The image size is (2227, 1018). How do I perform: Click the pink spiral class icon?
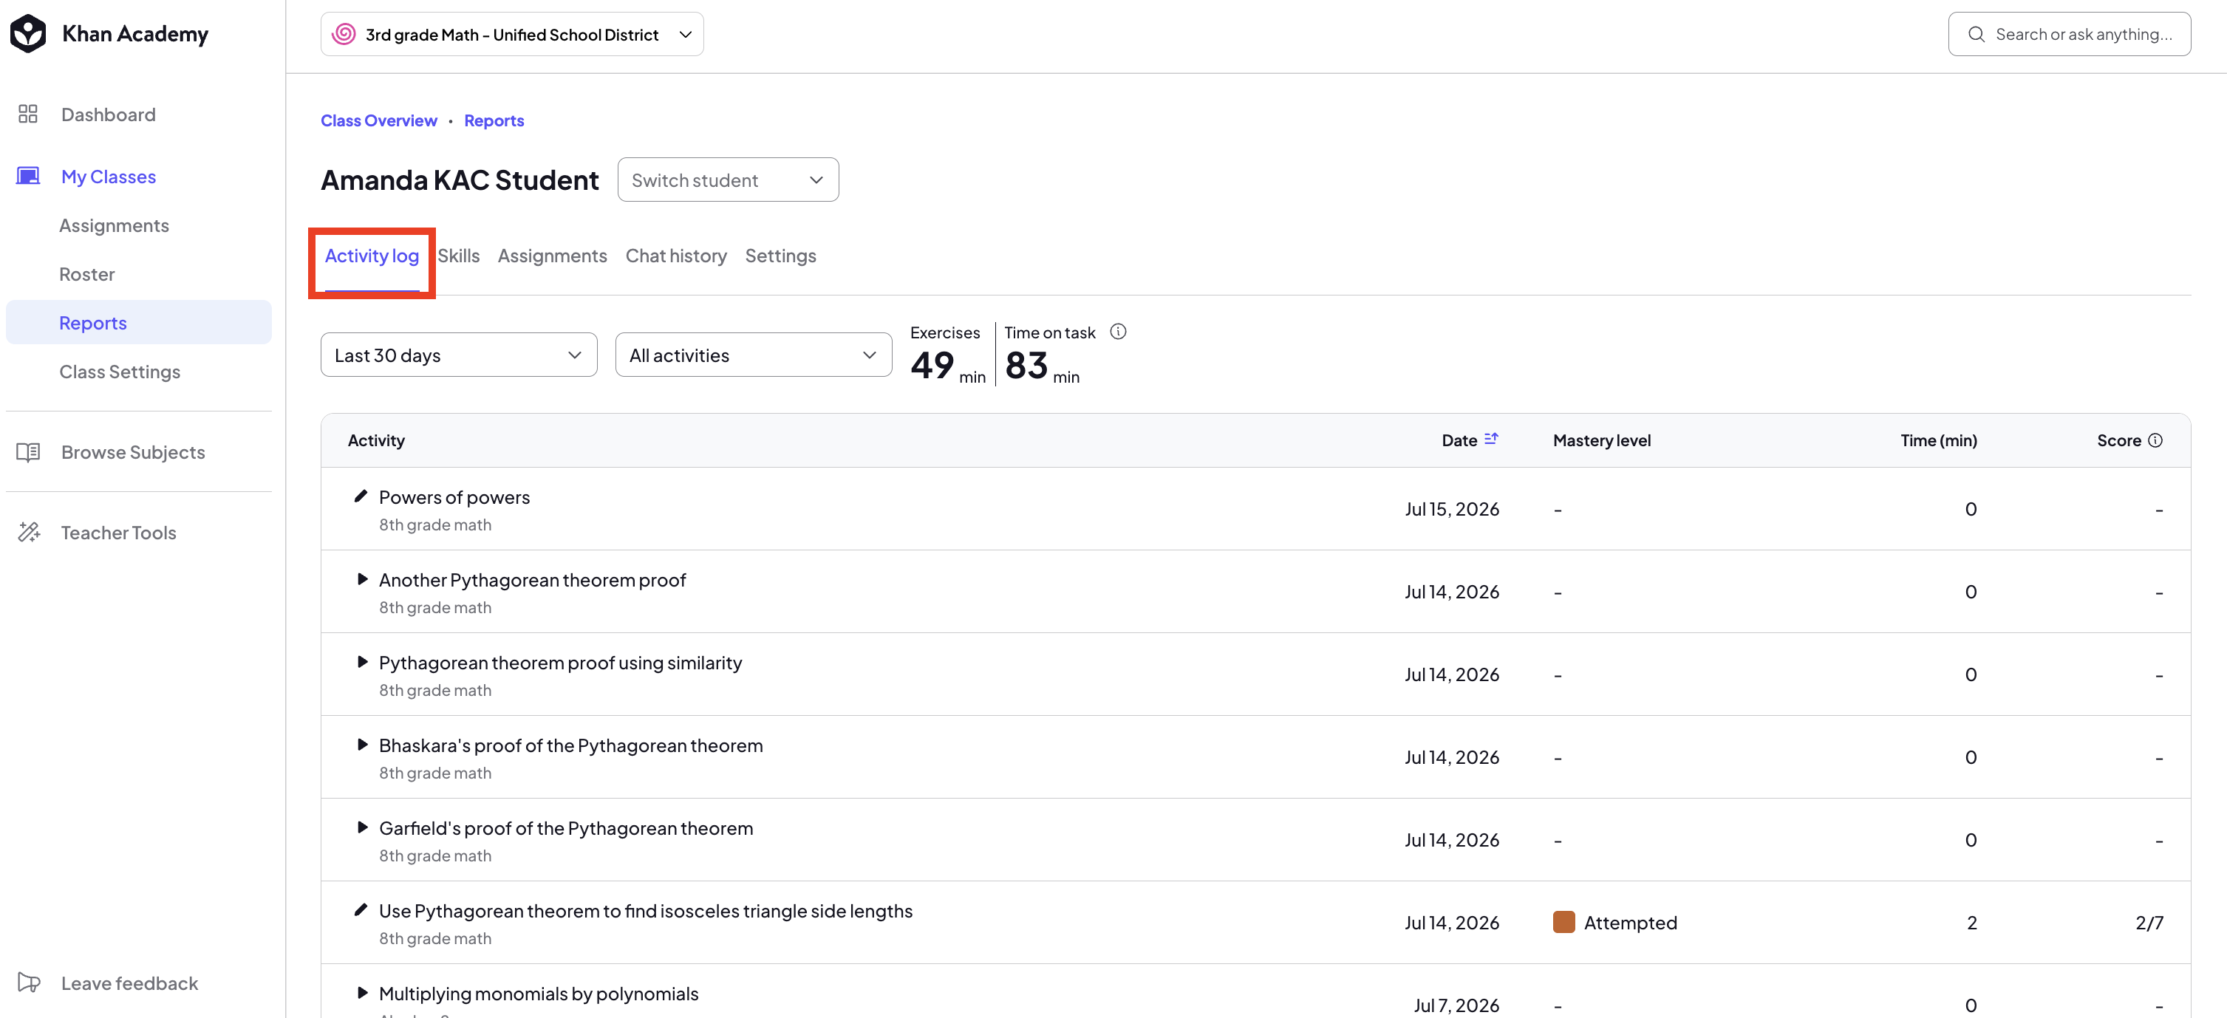(x=344, y=34)
